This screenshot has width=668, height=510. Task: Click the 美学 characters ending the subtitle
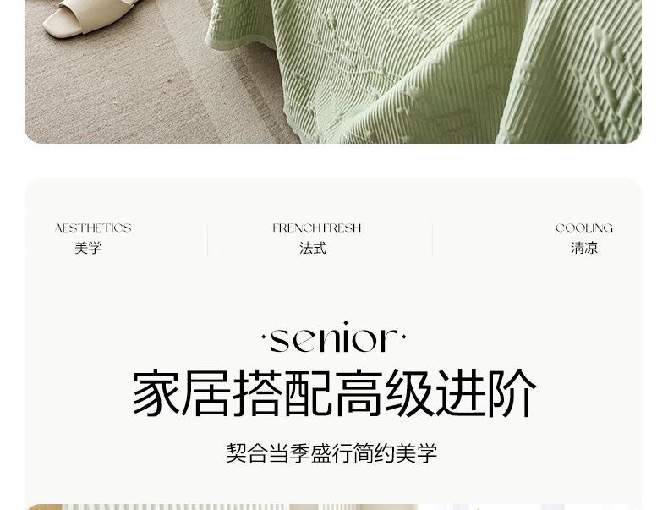pyautogui.click(x=417, y=452)
